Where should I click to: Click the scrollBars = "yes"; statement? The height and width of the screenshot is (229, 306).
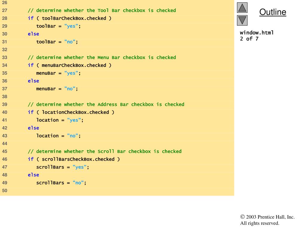tap(63, 167)
